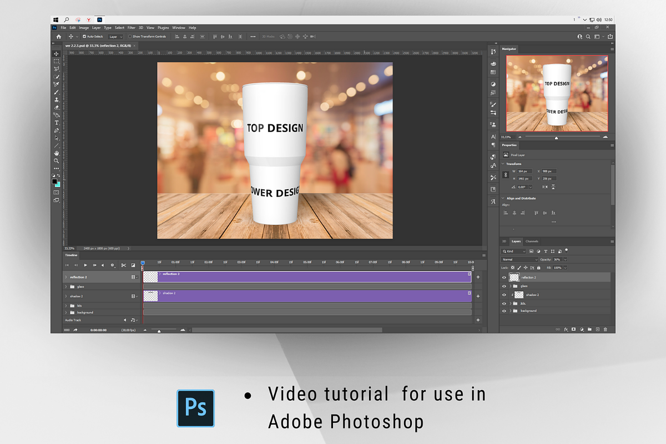Play the timeline
Viewport: 666px width, 444px height.
click(x=85, y=265)
